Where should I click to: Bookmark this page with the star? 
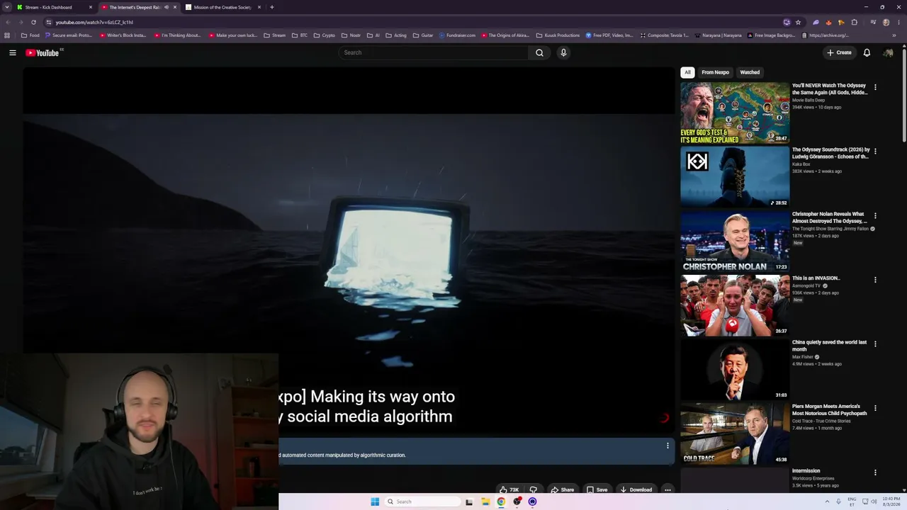(x=798, y=22)
